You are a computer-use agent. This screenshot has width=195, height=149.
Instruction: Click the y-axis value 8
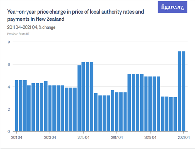tap(9, 42)
